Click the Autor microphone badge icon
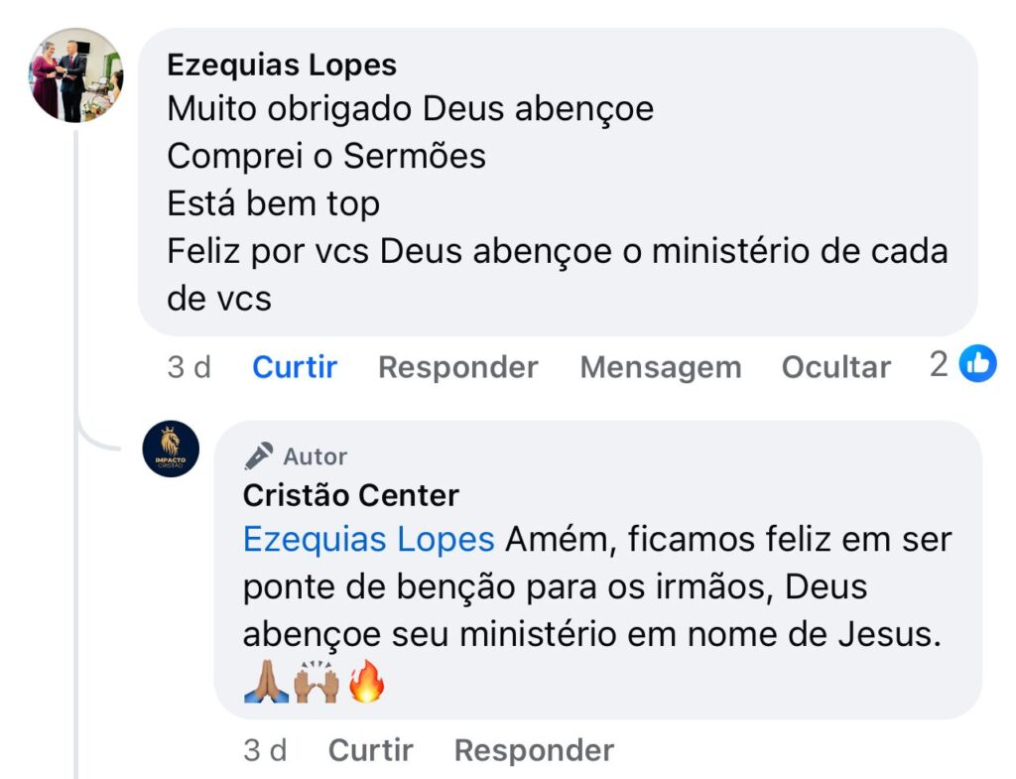The height and width of the screenshot is (779, 1016). [259, 456]
